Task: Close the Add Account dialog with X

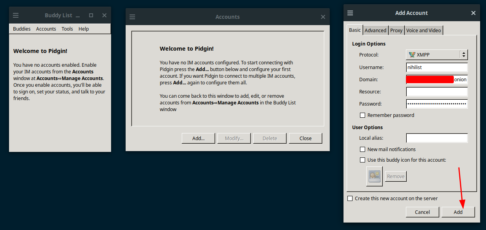Action: [x=473, y=13]
